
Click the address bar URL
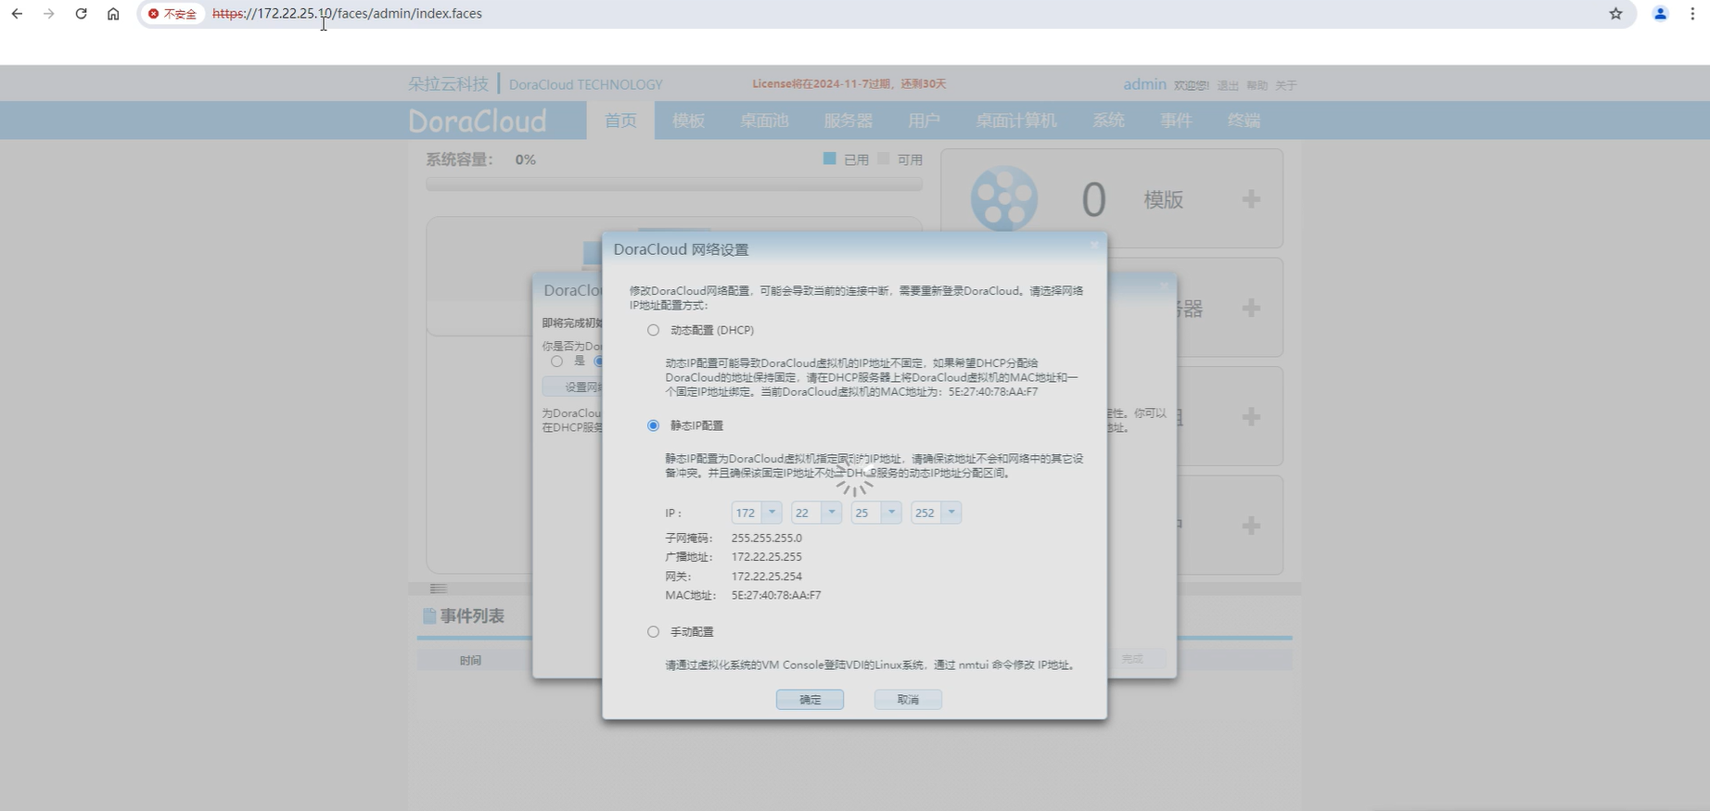coord(347,14)
